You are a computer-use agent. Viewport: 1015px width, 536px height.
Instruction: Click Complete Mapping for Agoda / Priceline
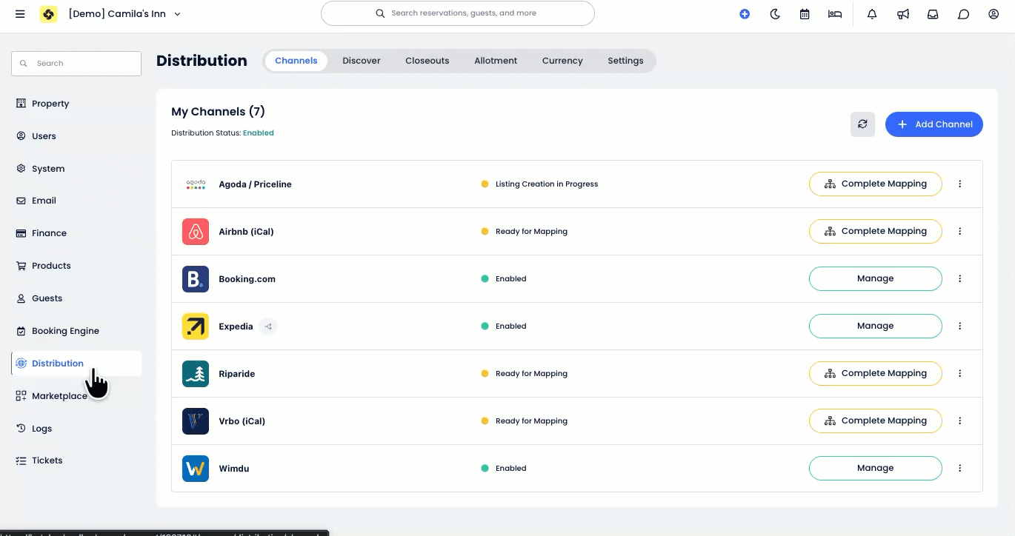pos(876,184)
